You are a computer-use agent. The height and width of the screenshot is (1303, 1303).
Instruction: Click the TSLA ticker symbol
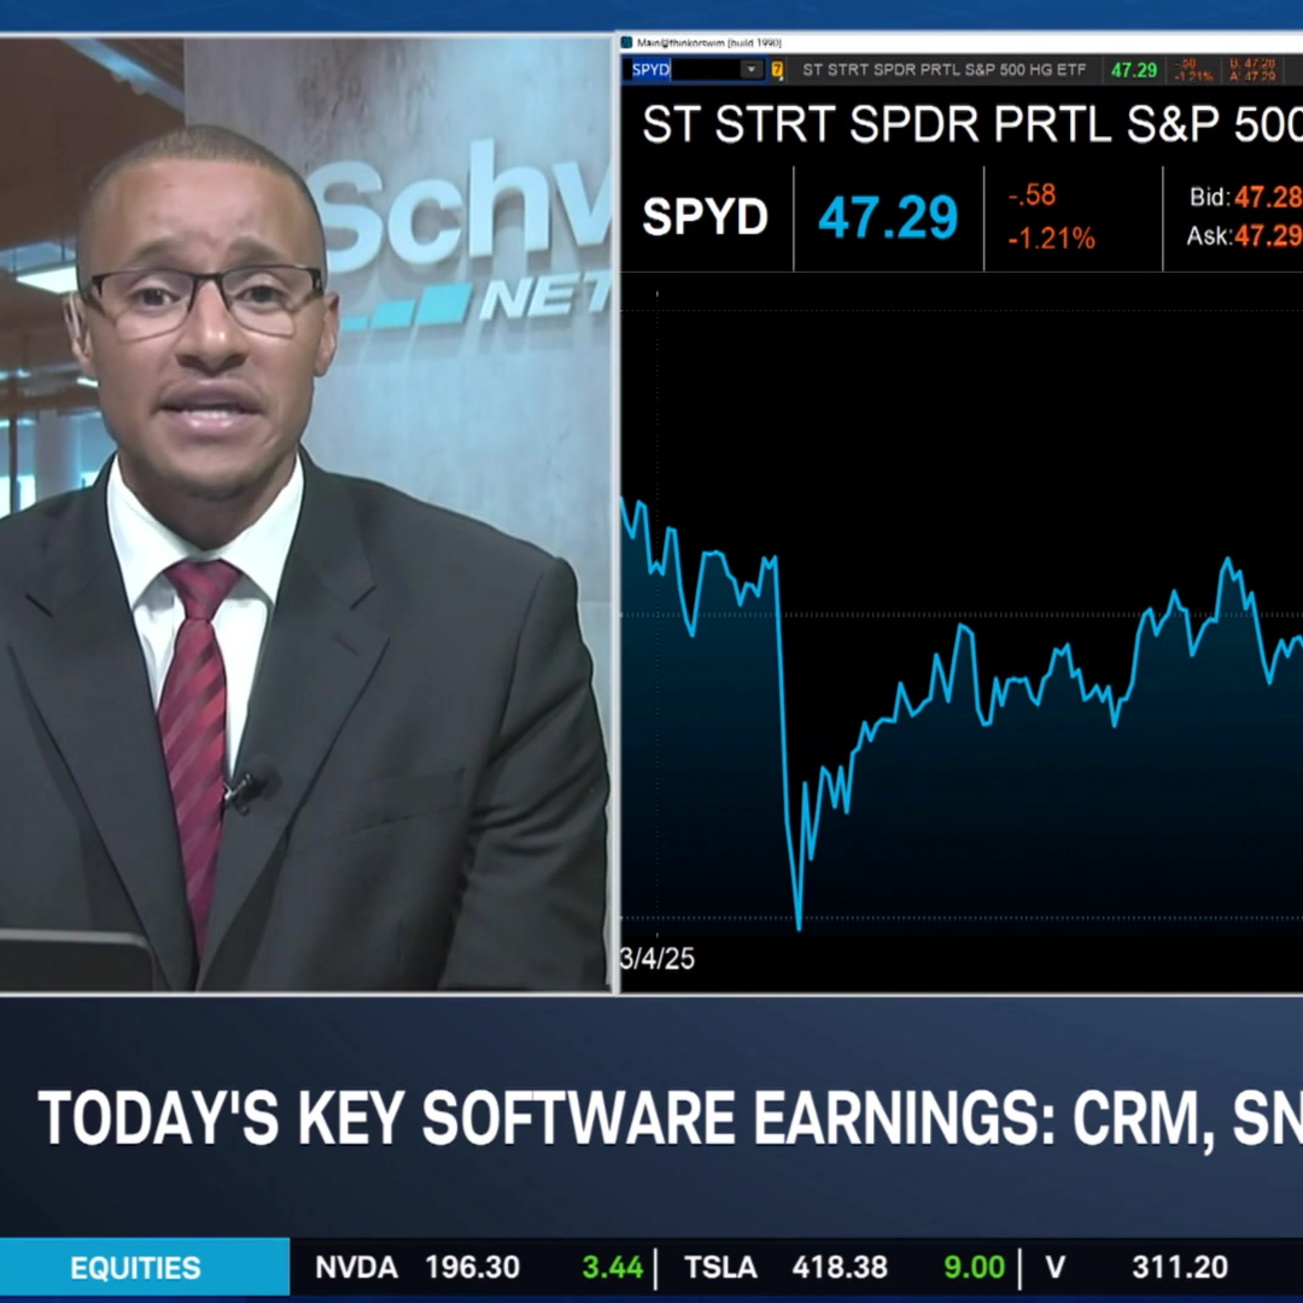[721, 1268]
